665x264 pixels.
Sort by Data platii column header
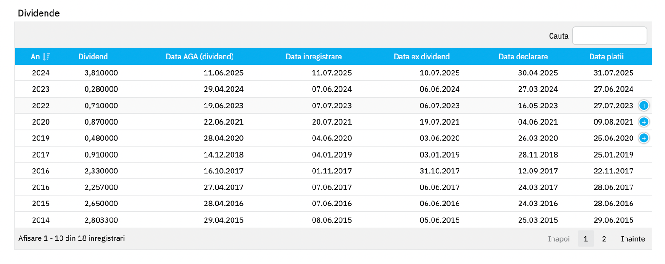606,57
